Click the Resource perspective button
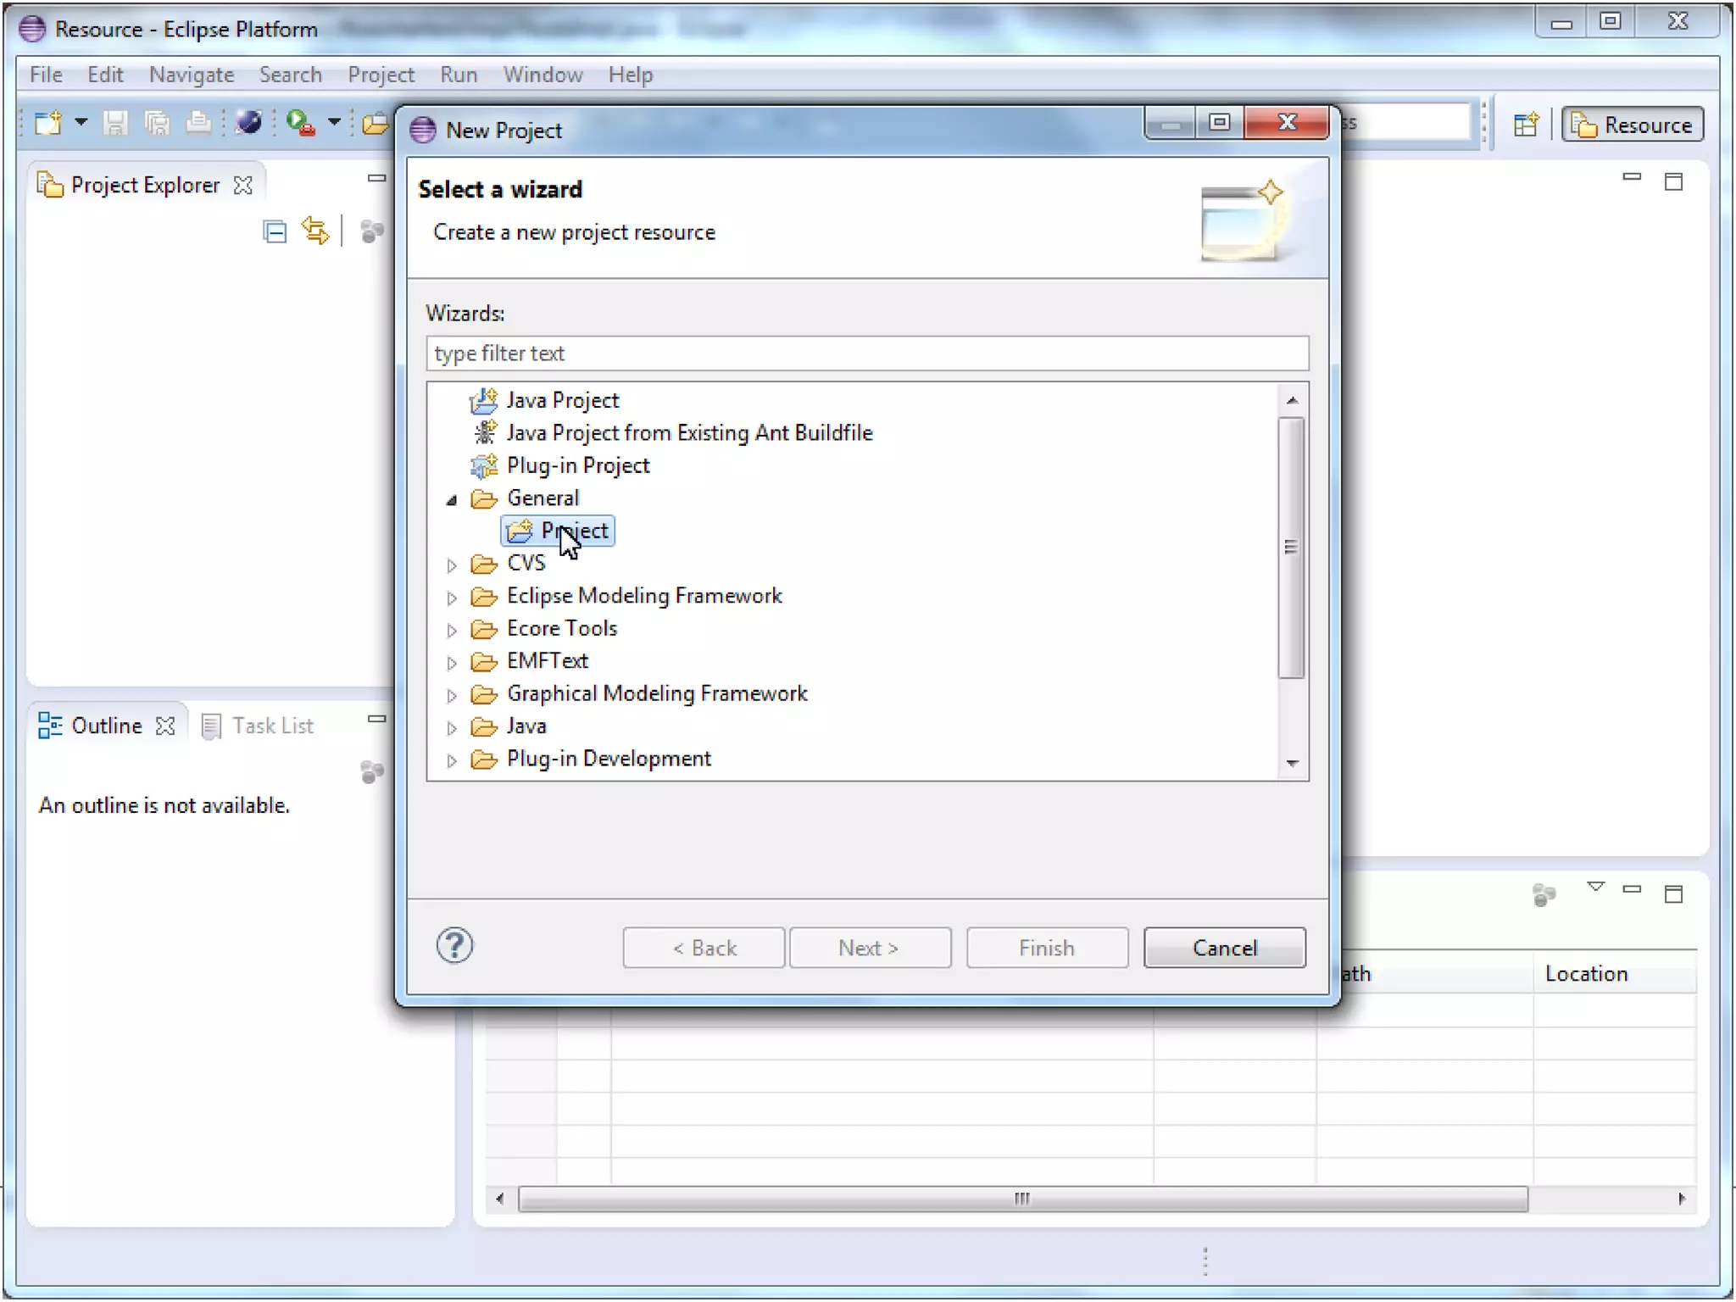Screen dimensions: 1736x1302 (1633, 125)
